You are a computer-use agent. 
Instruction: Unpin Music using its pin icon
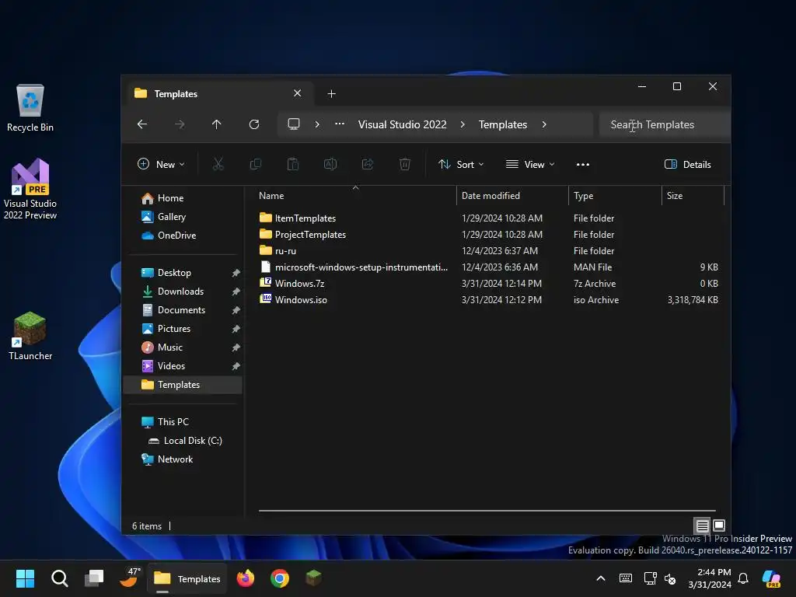pos(236,347)
